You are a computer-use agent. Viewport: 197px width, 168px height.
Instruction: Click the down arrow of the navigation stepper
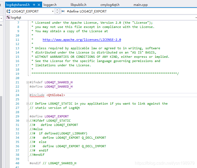(x=57, y=13)
